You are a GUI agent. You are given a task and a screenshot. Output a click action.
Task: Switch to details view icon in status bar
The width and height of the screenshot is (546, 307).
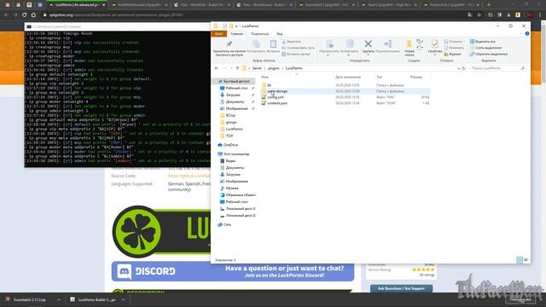520,260
